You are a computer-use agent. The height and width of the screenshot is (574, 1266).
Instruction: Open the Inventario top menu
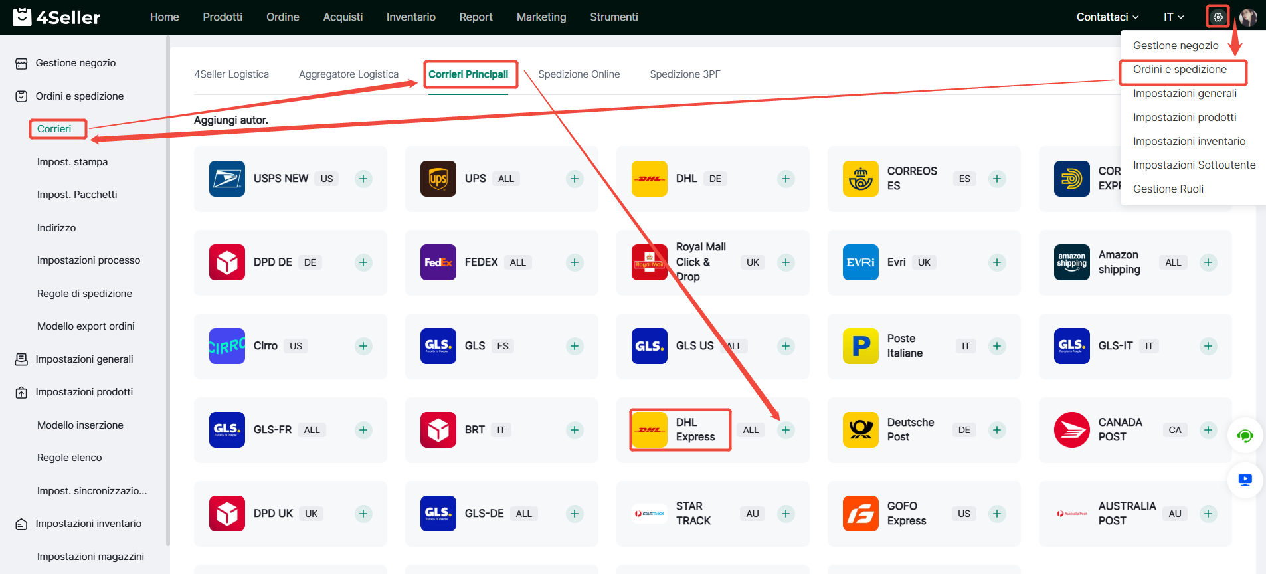pos(410,17)
